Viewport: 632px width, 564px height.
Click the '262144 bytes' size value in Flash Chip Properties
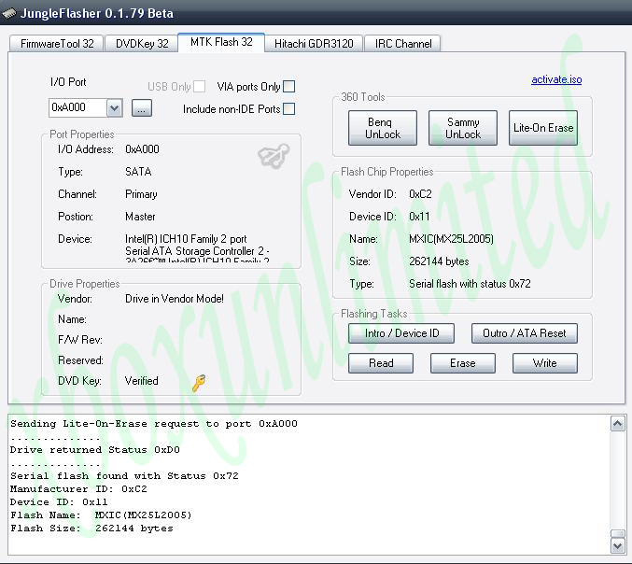pyautogui.click(x=439, y=261)
